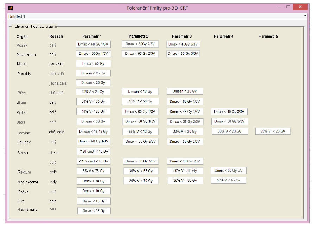314x228 pixels.
Task: Click the Střevo '<120 cm3 < 15 Gy' field
Action: point(94,151)
